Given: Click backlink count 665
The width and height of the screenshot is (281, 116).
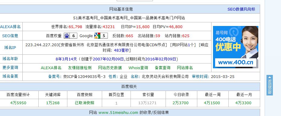Looking at the screenshot, I should tap(130, 36).
